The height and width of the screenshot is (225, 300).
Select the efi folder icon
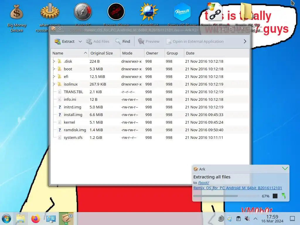[59, 76]
